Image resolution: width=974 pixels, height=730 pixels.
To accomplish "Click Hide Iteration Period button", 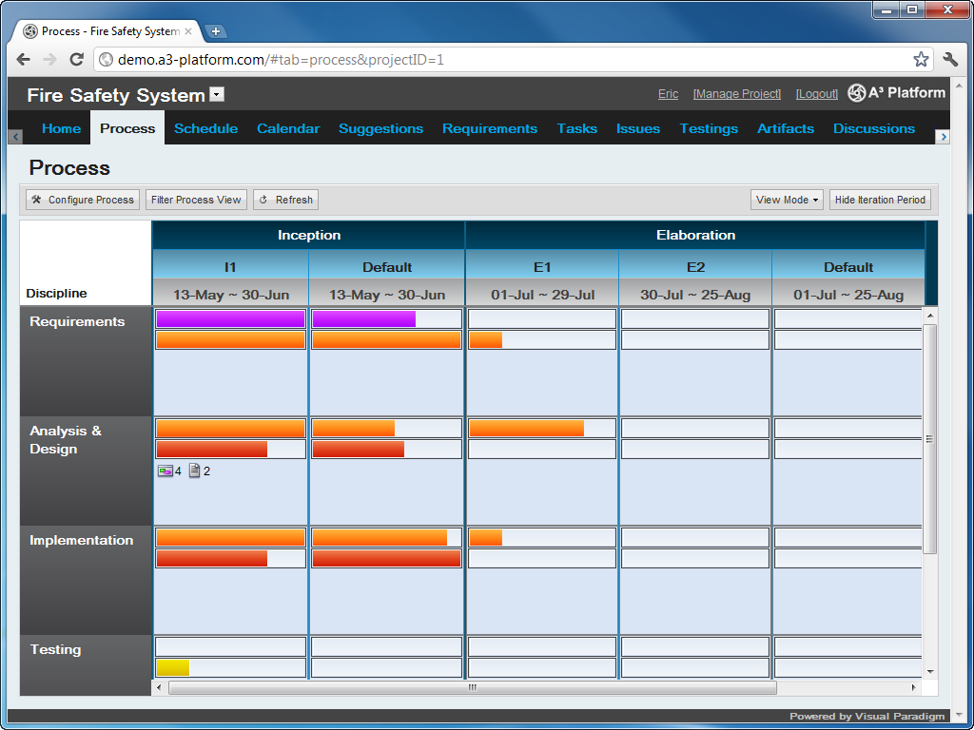I will [880, 200].
